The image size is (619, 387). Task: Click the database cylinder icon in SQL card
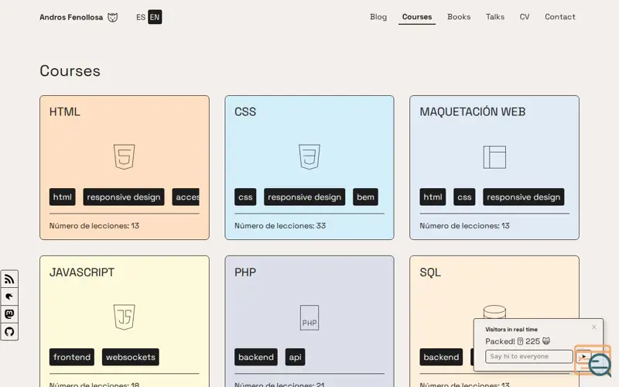point(494,312)
